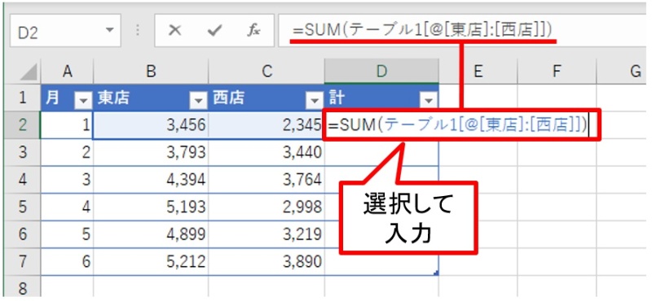
Task: Click month cell A4 with value 3
Action: click(x=68, y=180)
